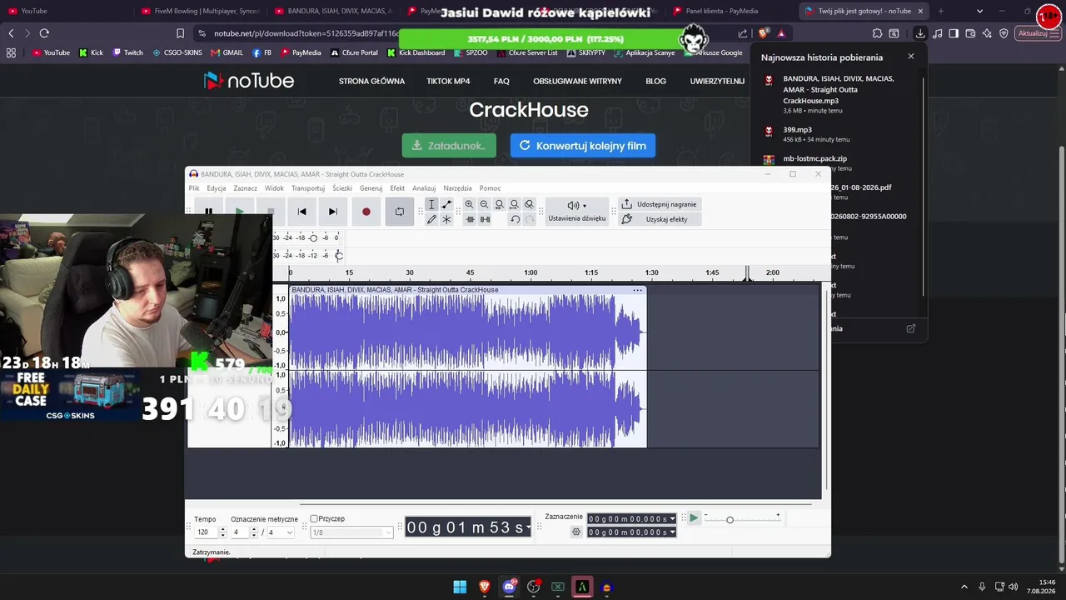1066x600 pixels.
Task: Click the zoom toggle icon
Action: (x=530, y=205)
